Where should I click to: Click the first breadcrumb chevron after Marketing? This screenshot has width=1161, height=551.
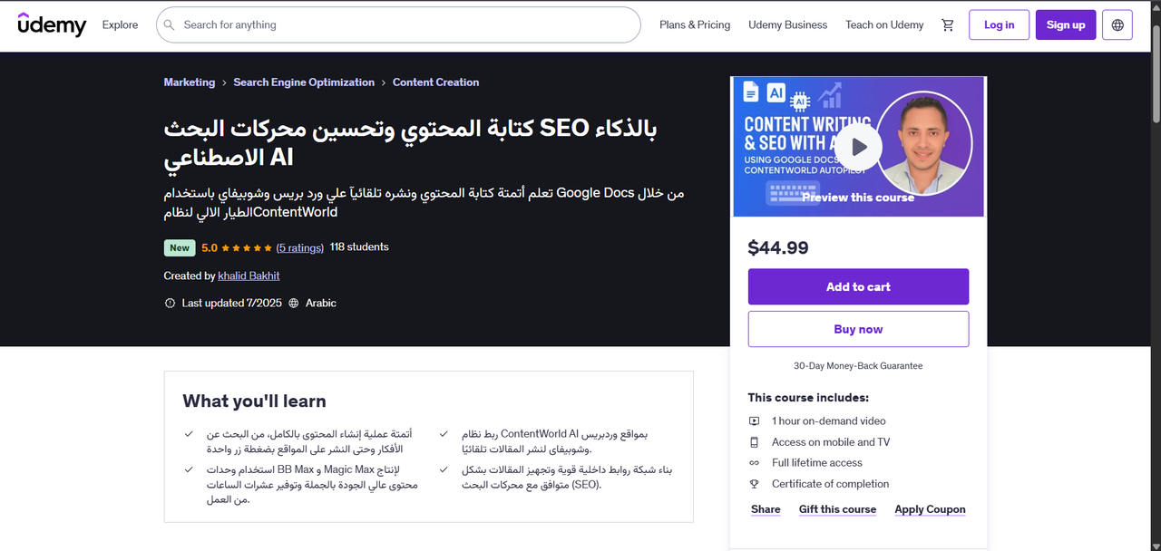tap(224, 82)
